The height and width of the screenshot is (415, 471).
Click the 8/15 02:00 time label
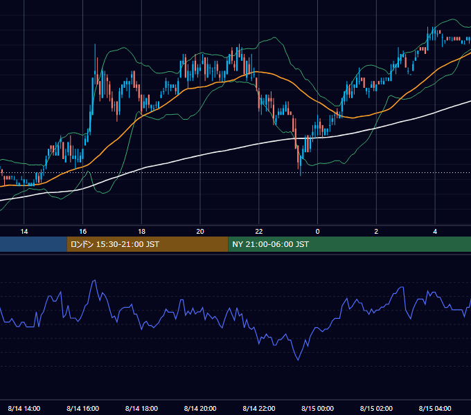[376, 408]
